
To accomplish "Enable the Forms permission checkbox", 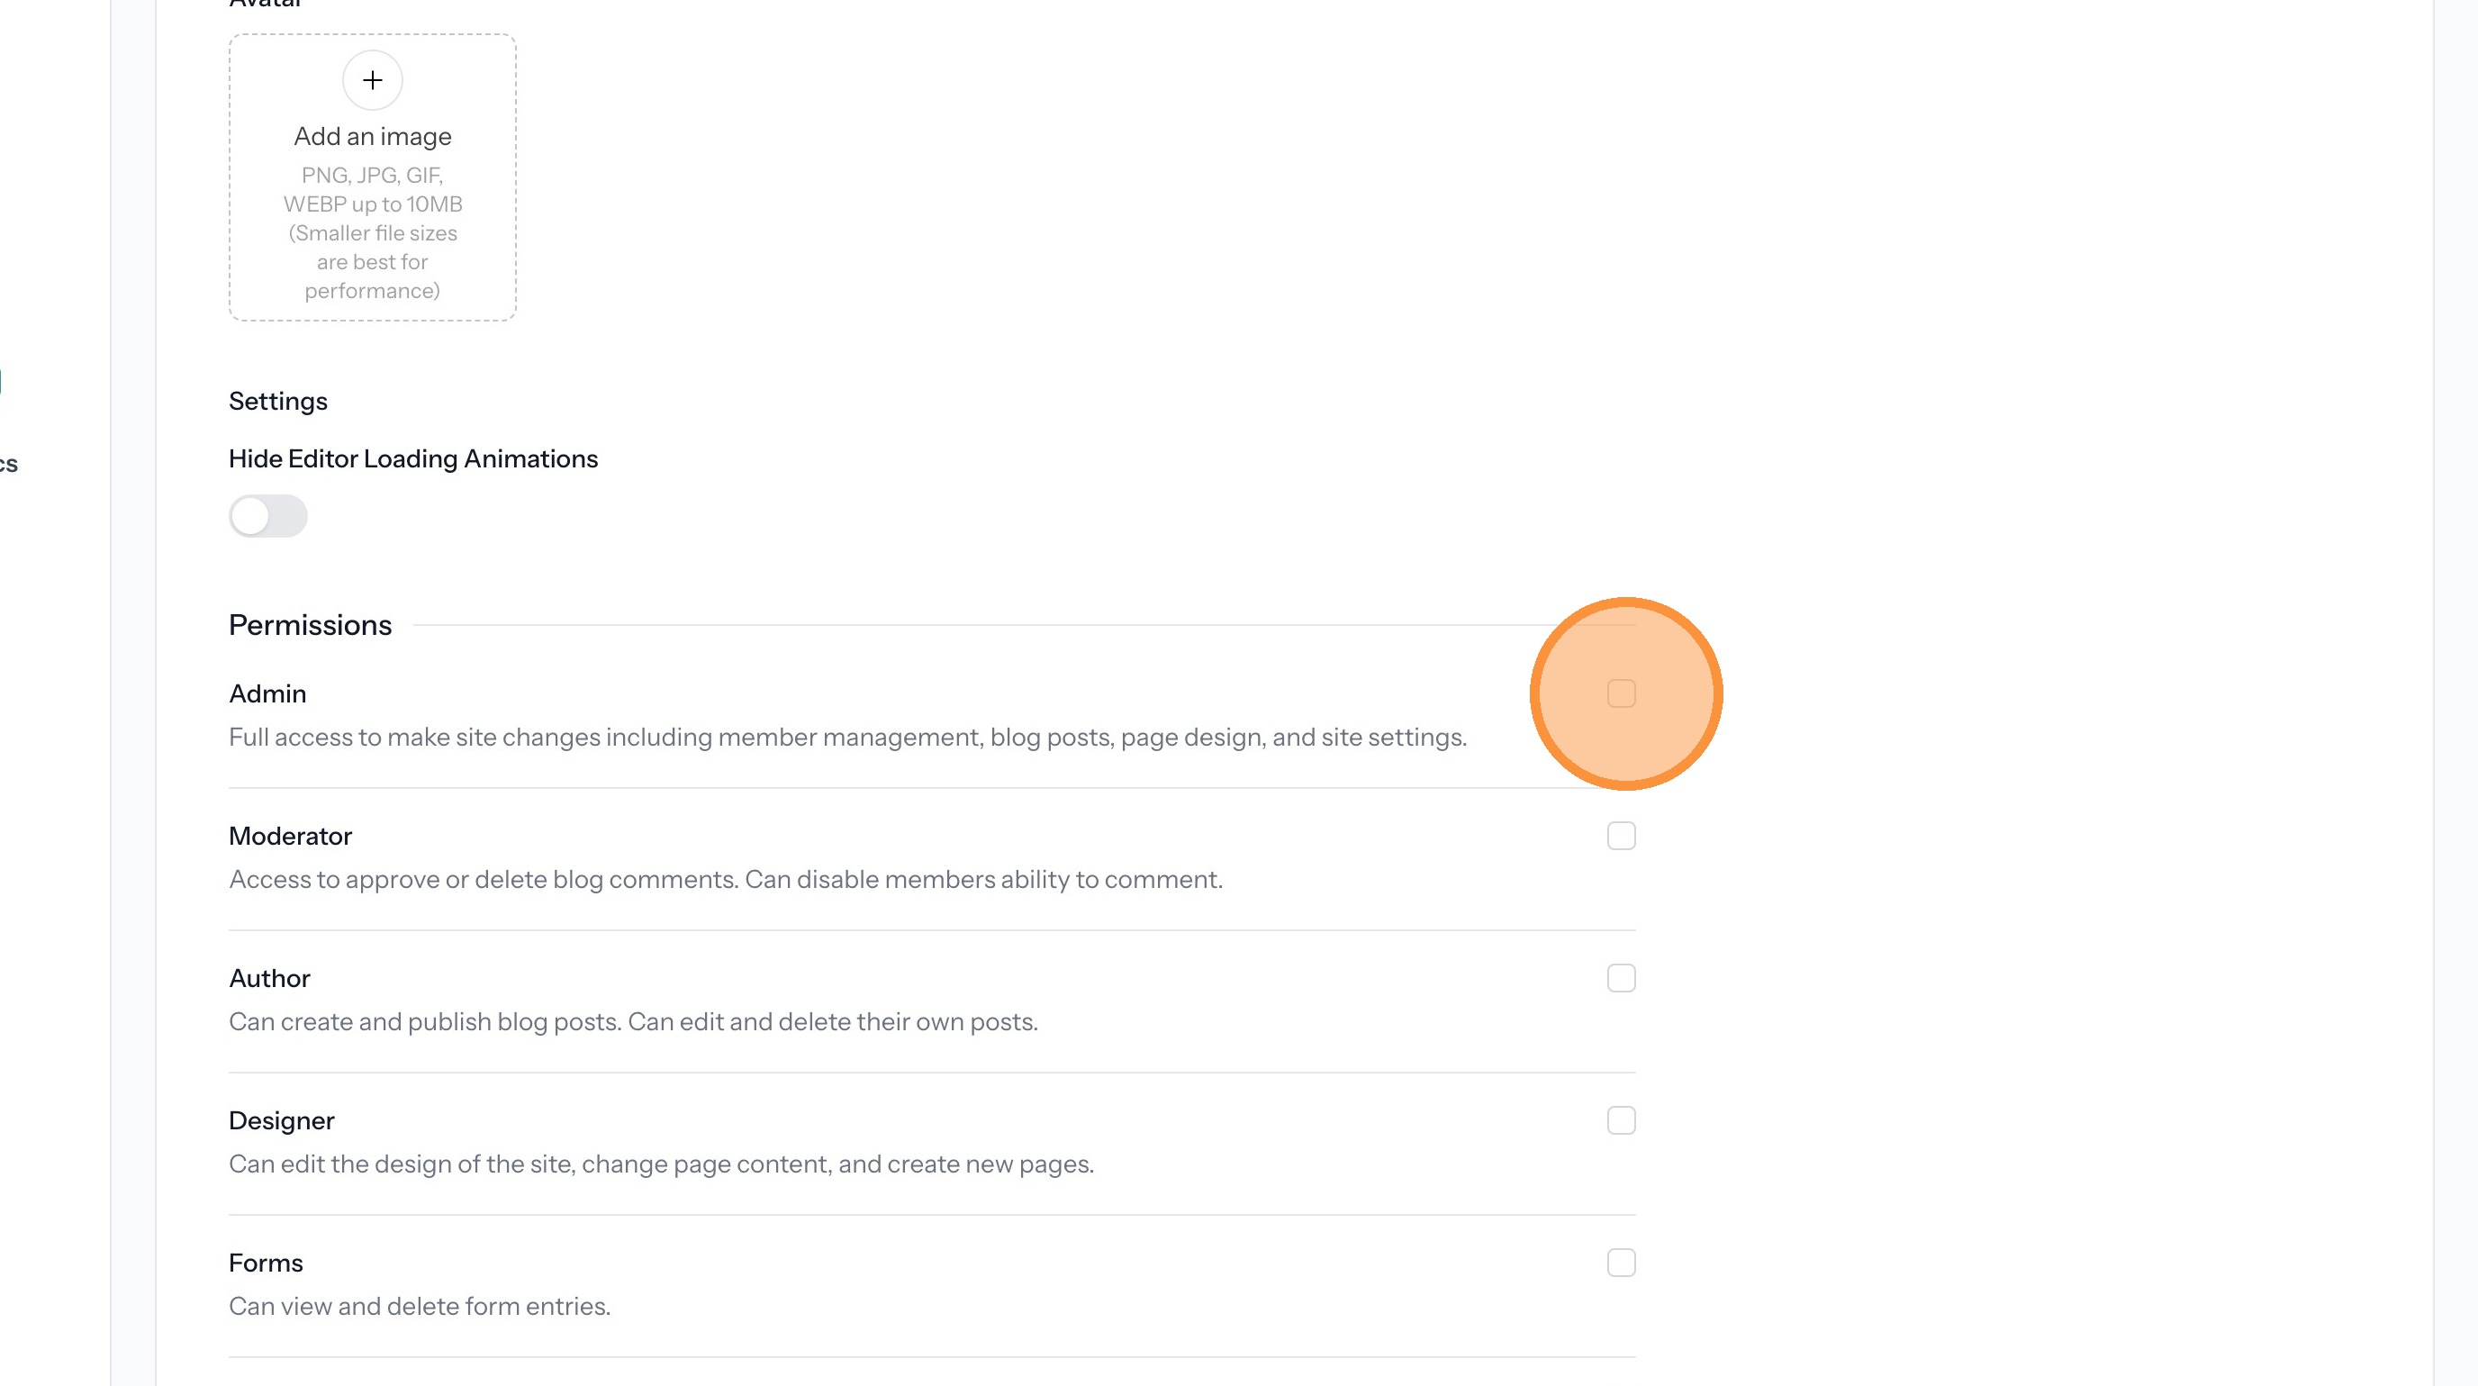I will (x=1621, y=1263).
